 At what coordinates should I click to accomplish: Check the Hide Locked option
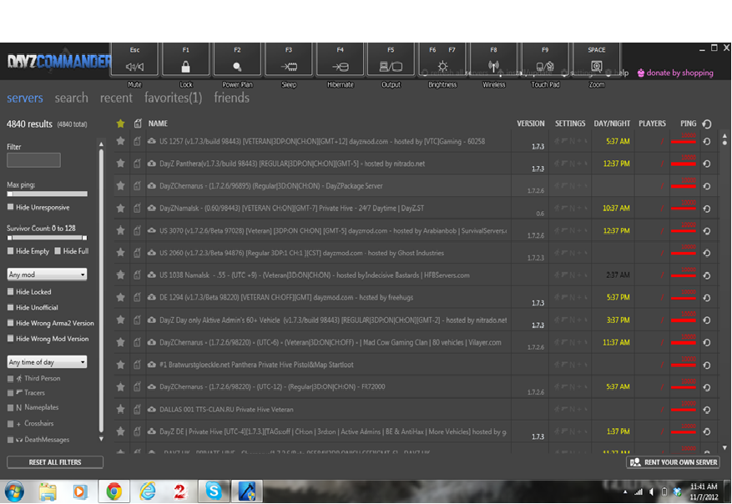click(x=10, y=292)
